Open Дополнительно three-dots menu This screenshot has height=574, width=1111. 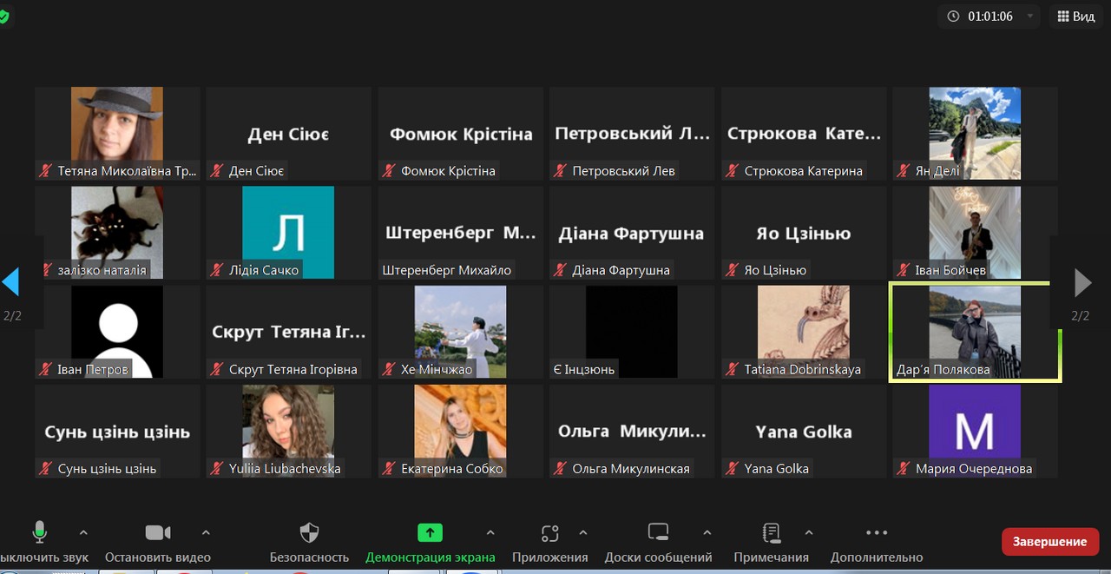pyautogui.click(x=877, y=533)
